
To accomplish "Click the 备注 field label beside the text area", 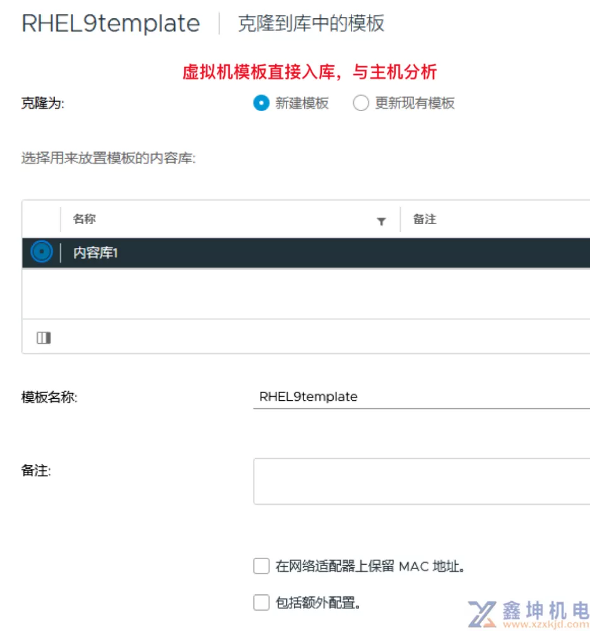I will pyautogui.click(x=36, y=470).
